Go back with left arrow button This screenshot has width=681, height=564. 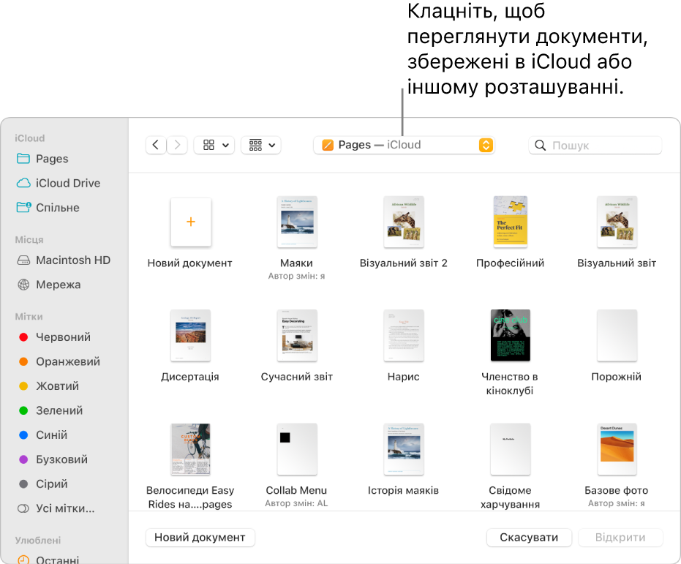[x=156, y=145]
